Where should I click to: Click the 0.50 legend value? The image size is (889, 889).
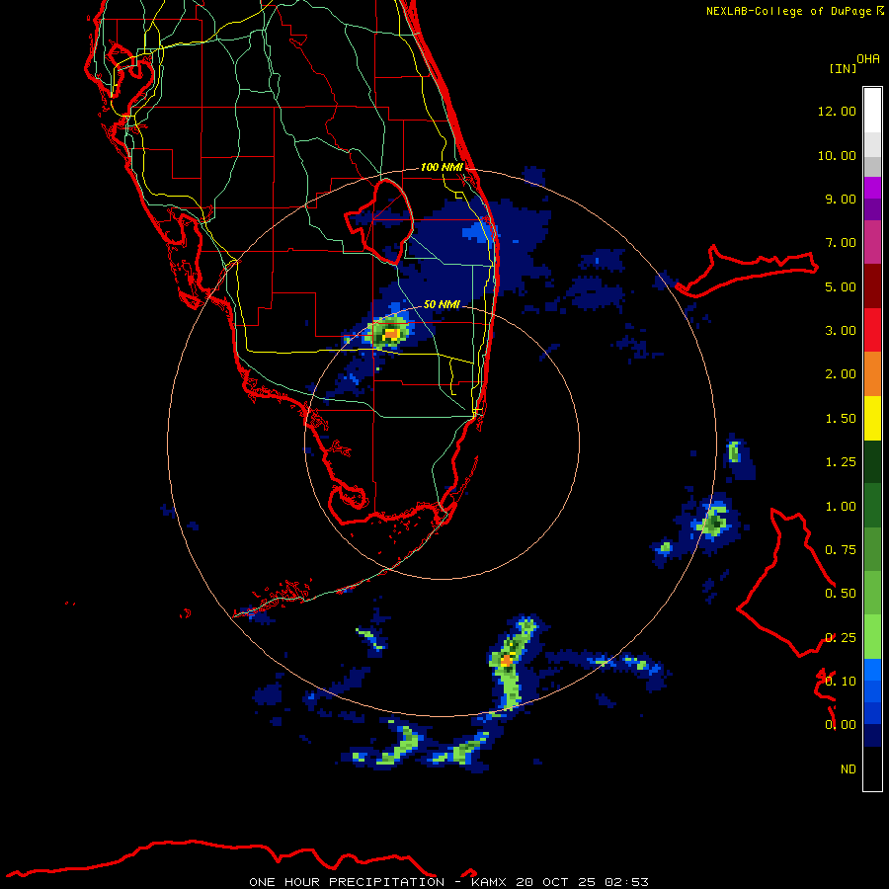coord(841,594)
